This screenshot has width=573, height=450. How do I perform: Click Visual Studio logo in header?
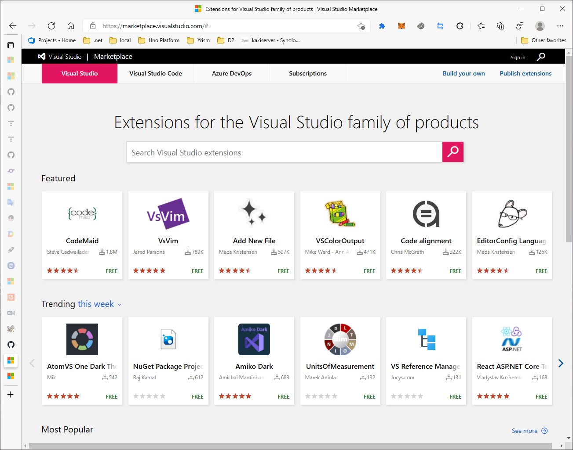(60, 57)
